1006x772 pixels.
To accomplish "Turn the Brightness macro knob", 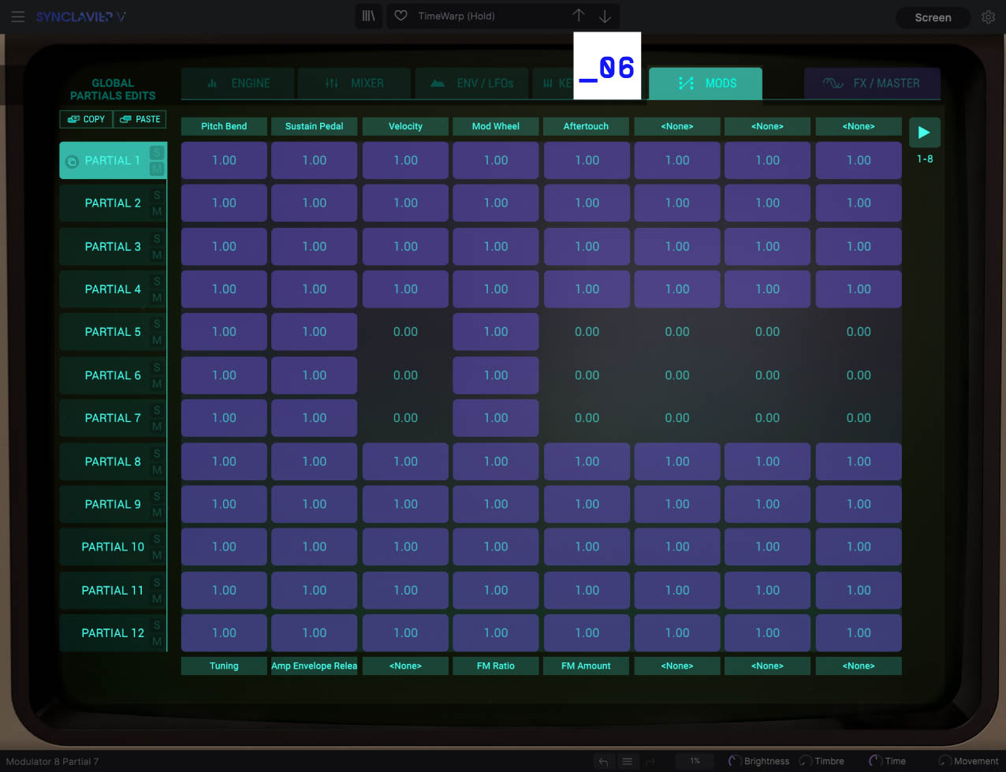I will 735,761.
